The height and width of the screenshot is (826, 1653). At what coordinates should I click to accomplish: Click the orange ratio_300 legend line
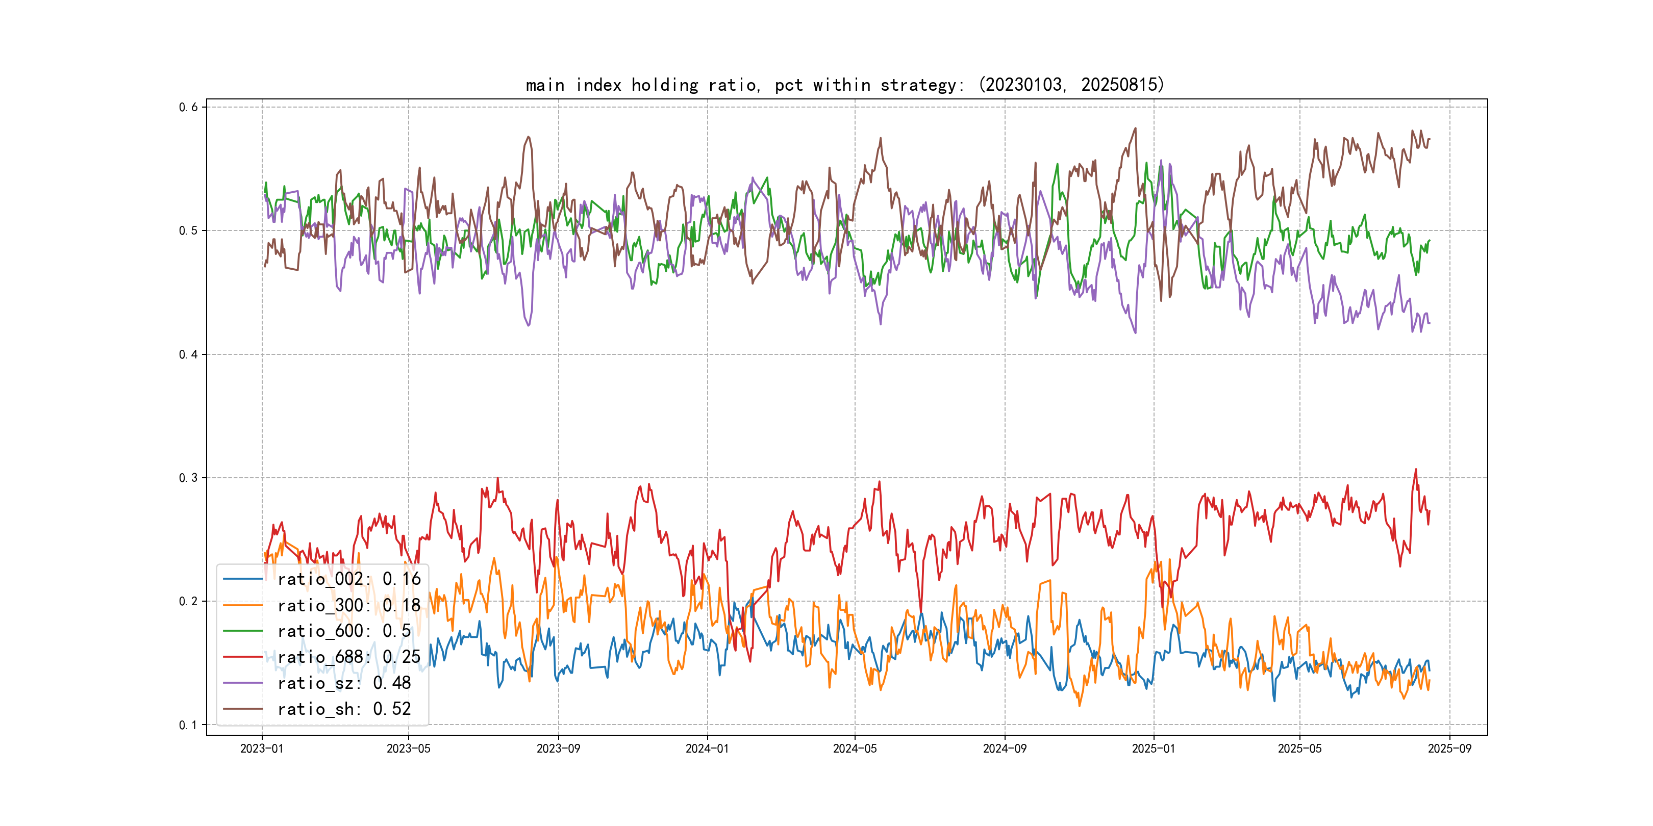[x=242, y=605]
